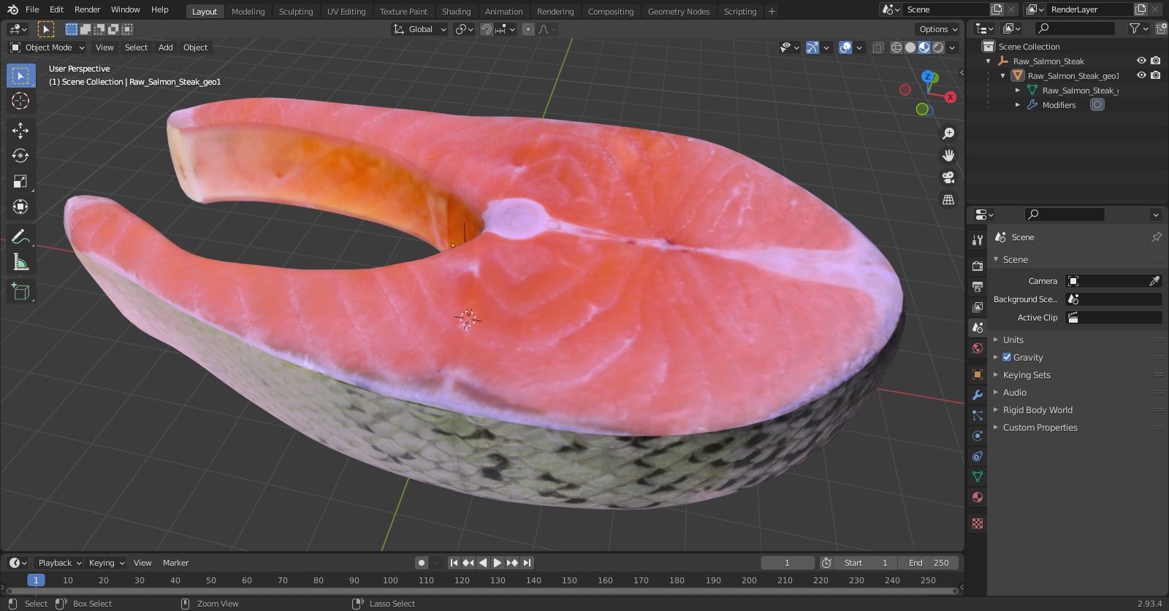
Task: Open the Playback dropdown in timeline
Action: pos(59,563)
